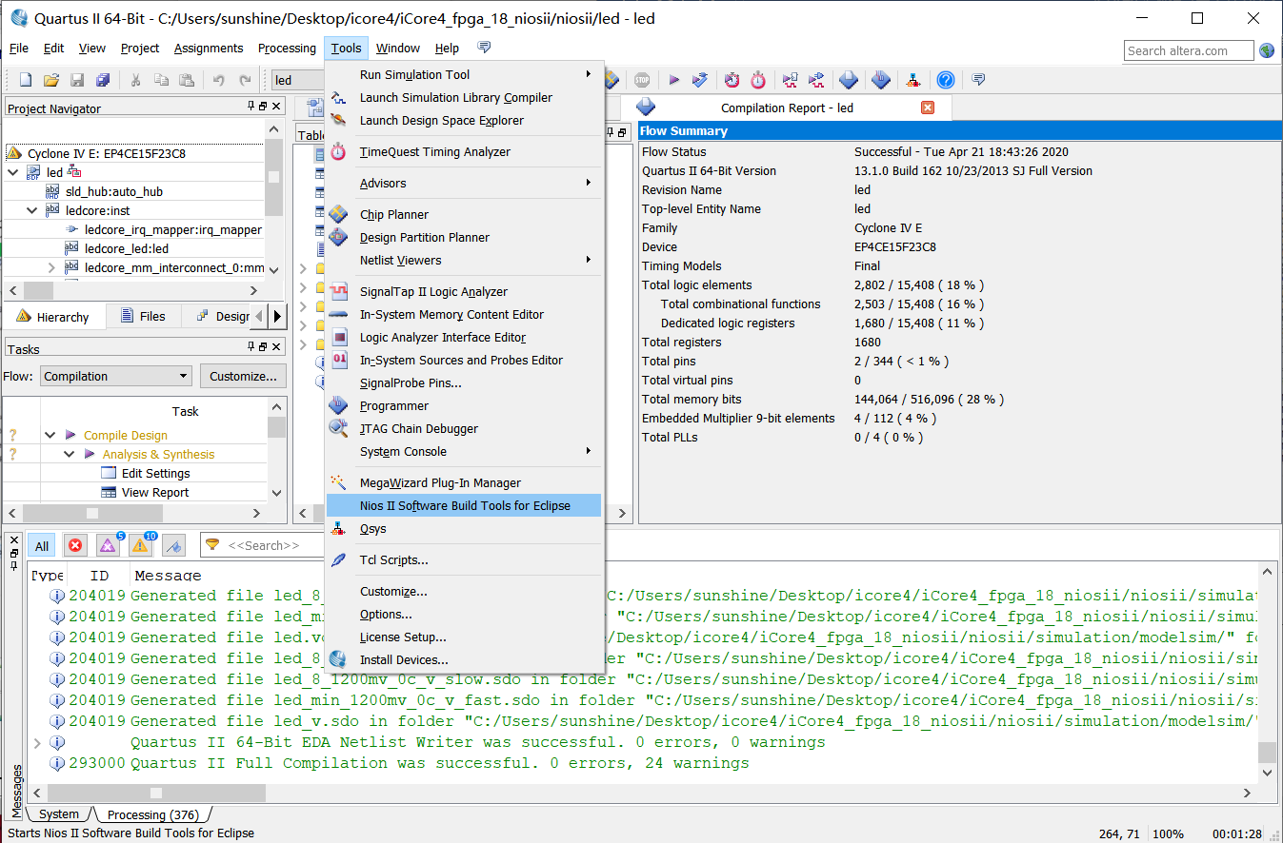The height and width of the screenshot is (843, 1283).
Task: Click the blue Help question mark icon
Action: point(945,80)
